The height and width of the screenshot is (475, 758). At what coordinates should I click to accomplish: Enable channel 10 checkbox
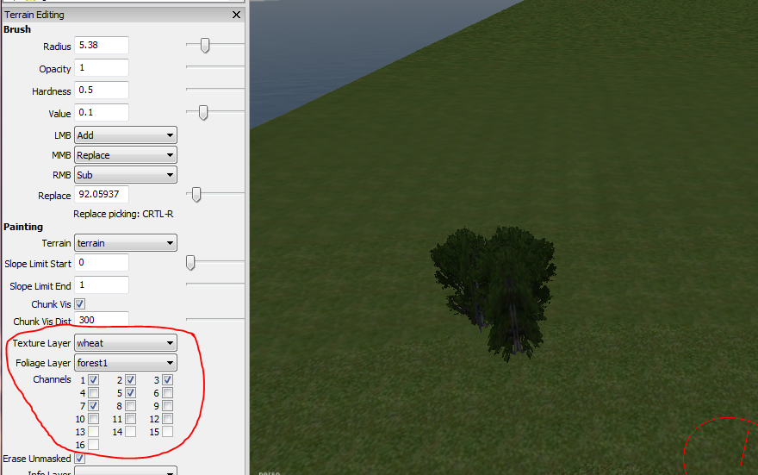point(93,419)
